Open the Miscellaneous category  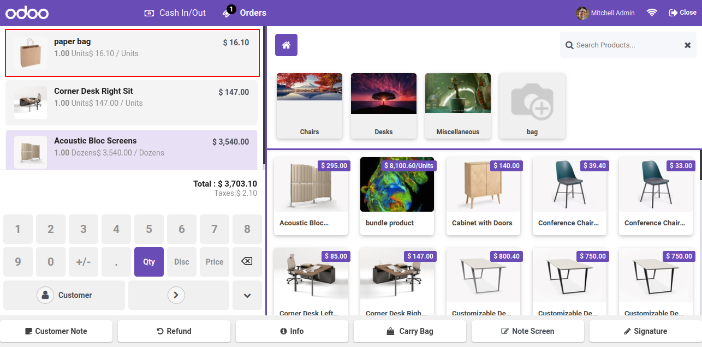coord(458,106)
